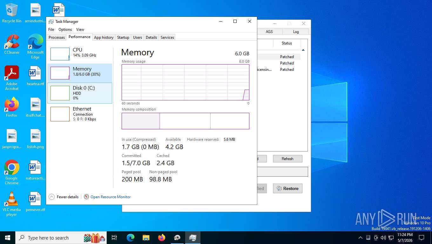Click the Task Manager taskbar button
Image resolution: width=432 pixels, height=244 pixels.
pyautogui.click(x=193, y=238)
